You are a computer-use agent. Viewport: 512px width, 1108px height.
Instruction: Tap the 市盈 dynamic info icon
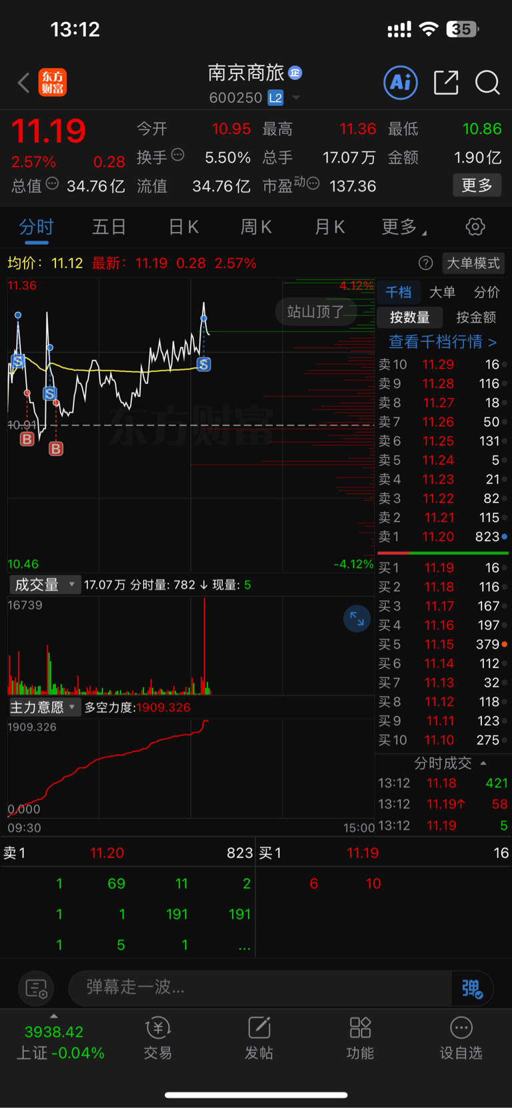point(313,183)
